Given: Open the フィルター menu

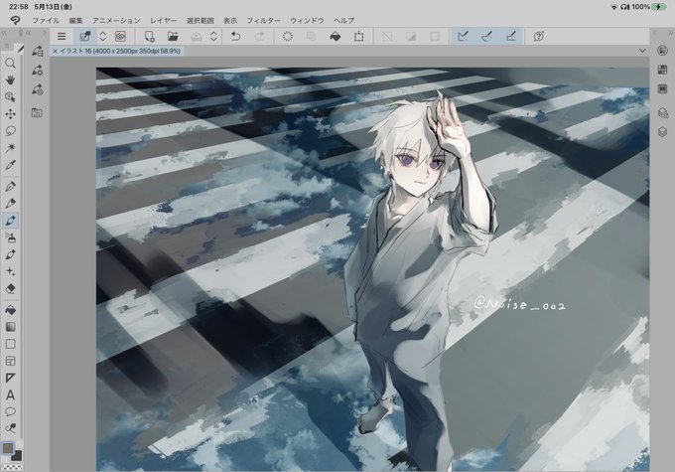Looking at the screenshot, I should tap(263, 21).
